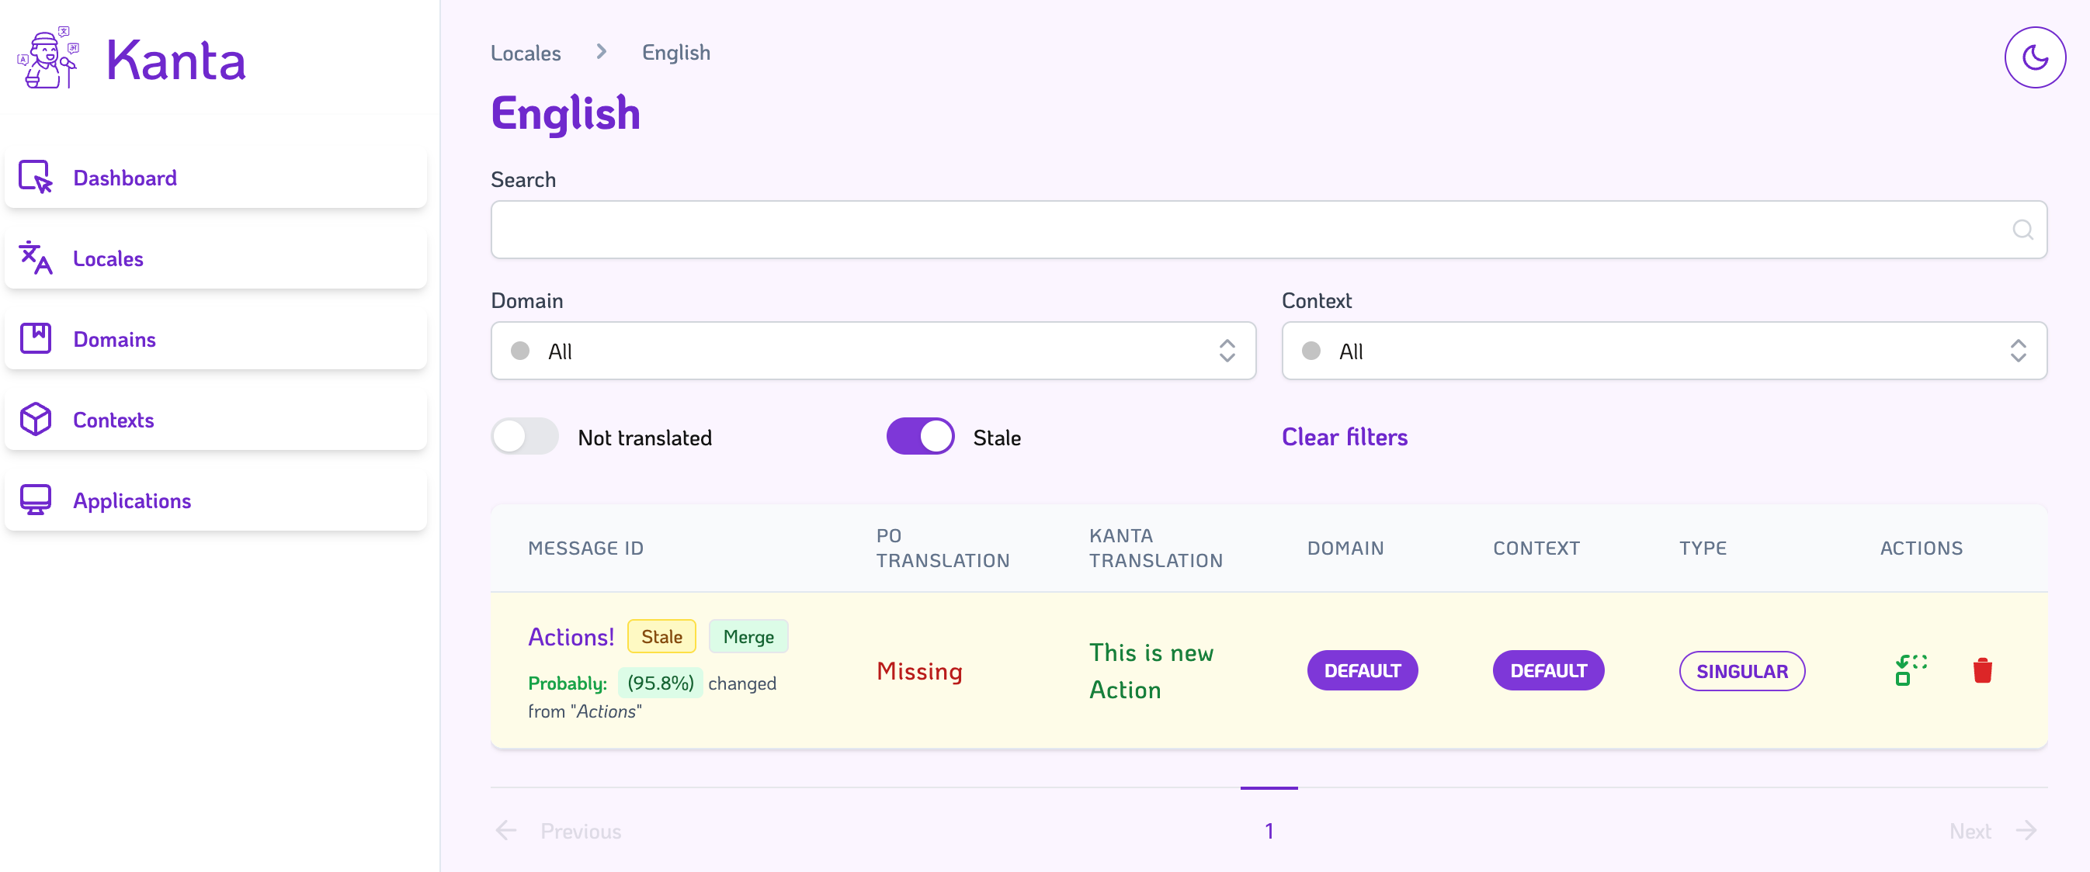The image size is (2090, 872).
Task: Open the Actions! message ID link
Action: coord(571,637)
